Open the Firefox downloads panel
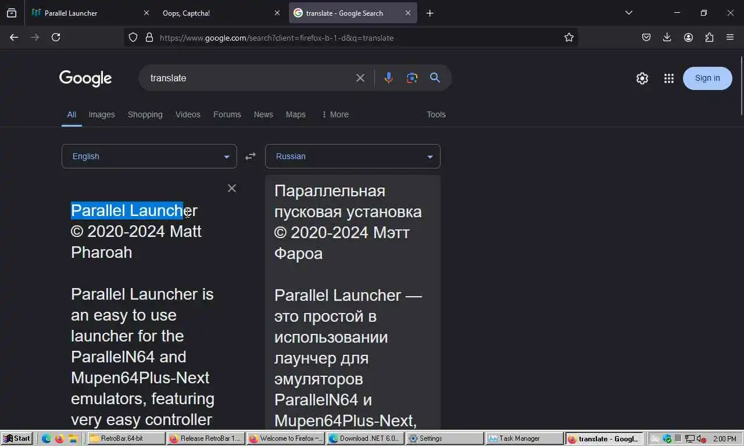This screenshot has width=744, height=446. click(x=667, y=37)
